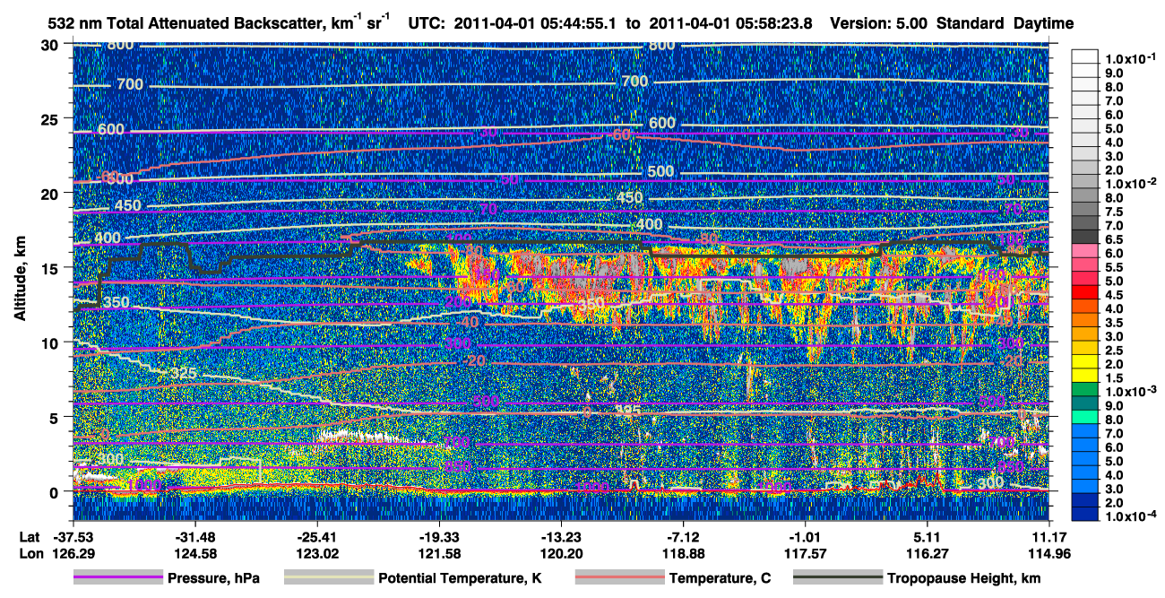Image resolution: width=1165 pixels, height=598 pixels.
Task: Click the altitude axis tick '25'
Action: pyautogui.click(x=52, y=118)
